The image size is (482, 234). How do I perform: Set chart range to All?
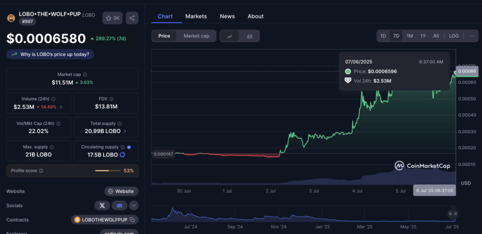[436, 36]
